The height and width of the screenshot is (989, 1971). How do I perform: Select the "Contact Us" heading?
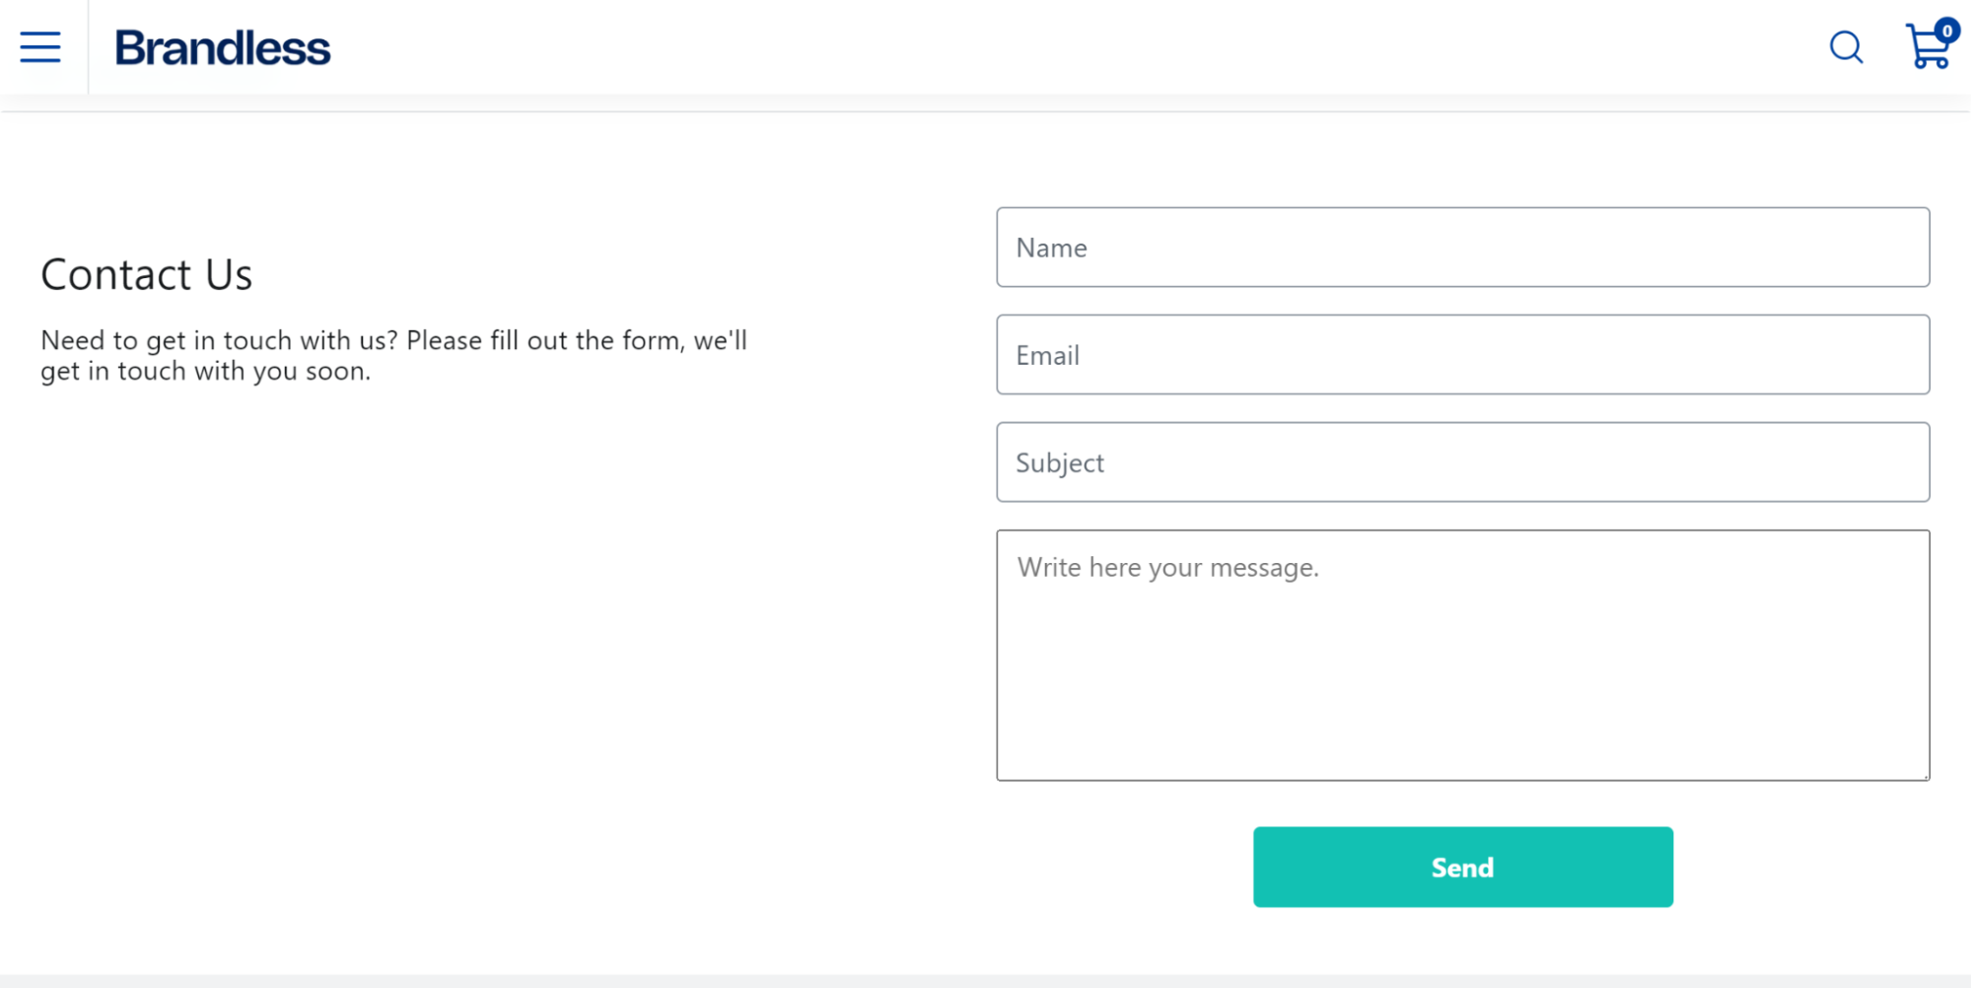[147, 274]
